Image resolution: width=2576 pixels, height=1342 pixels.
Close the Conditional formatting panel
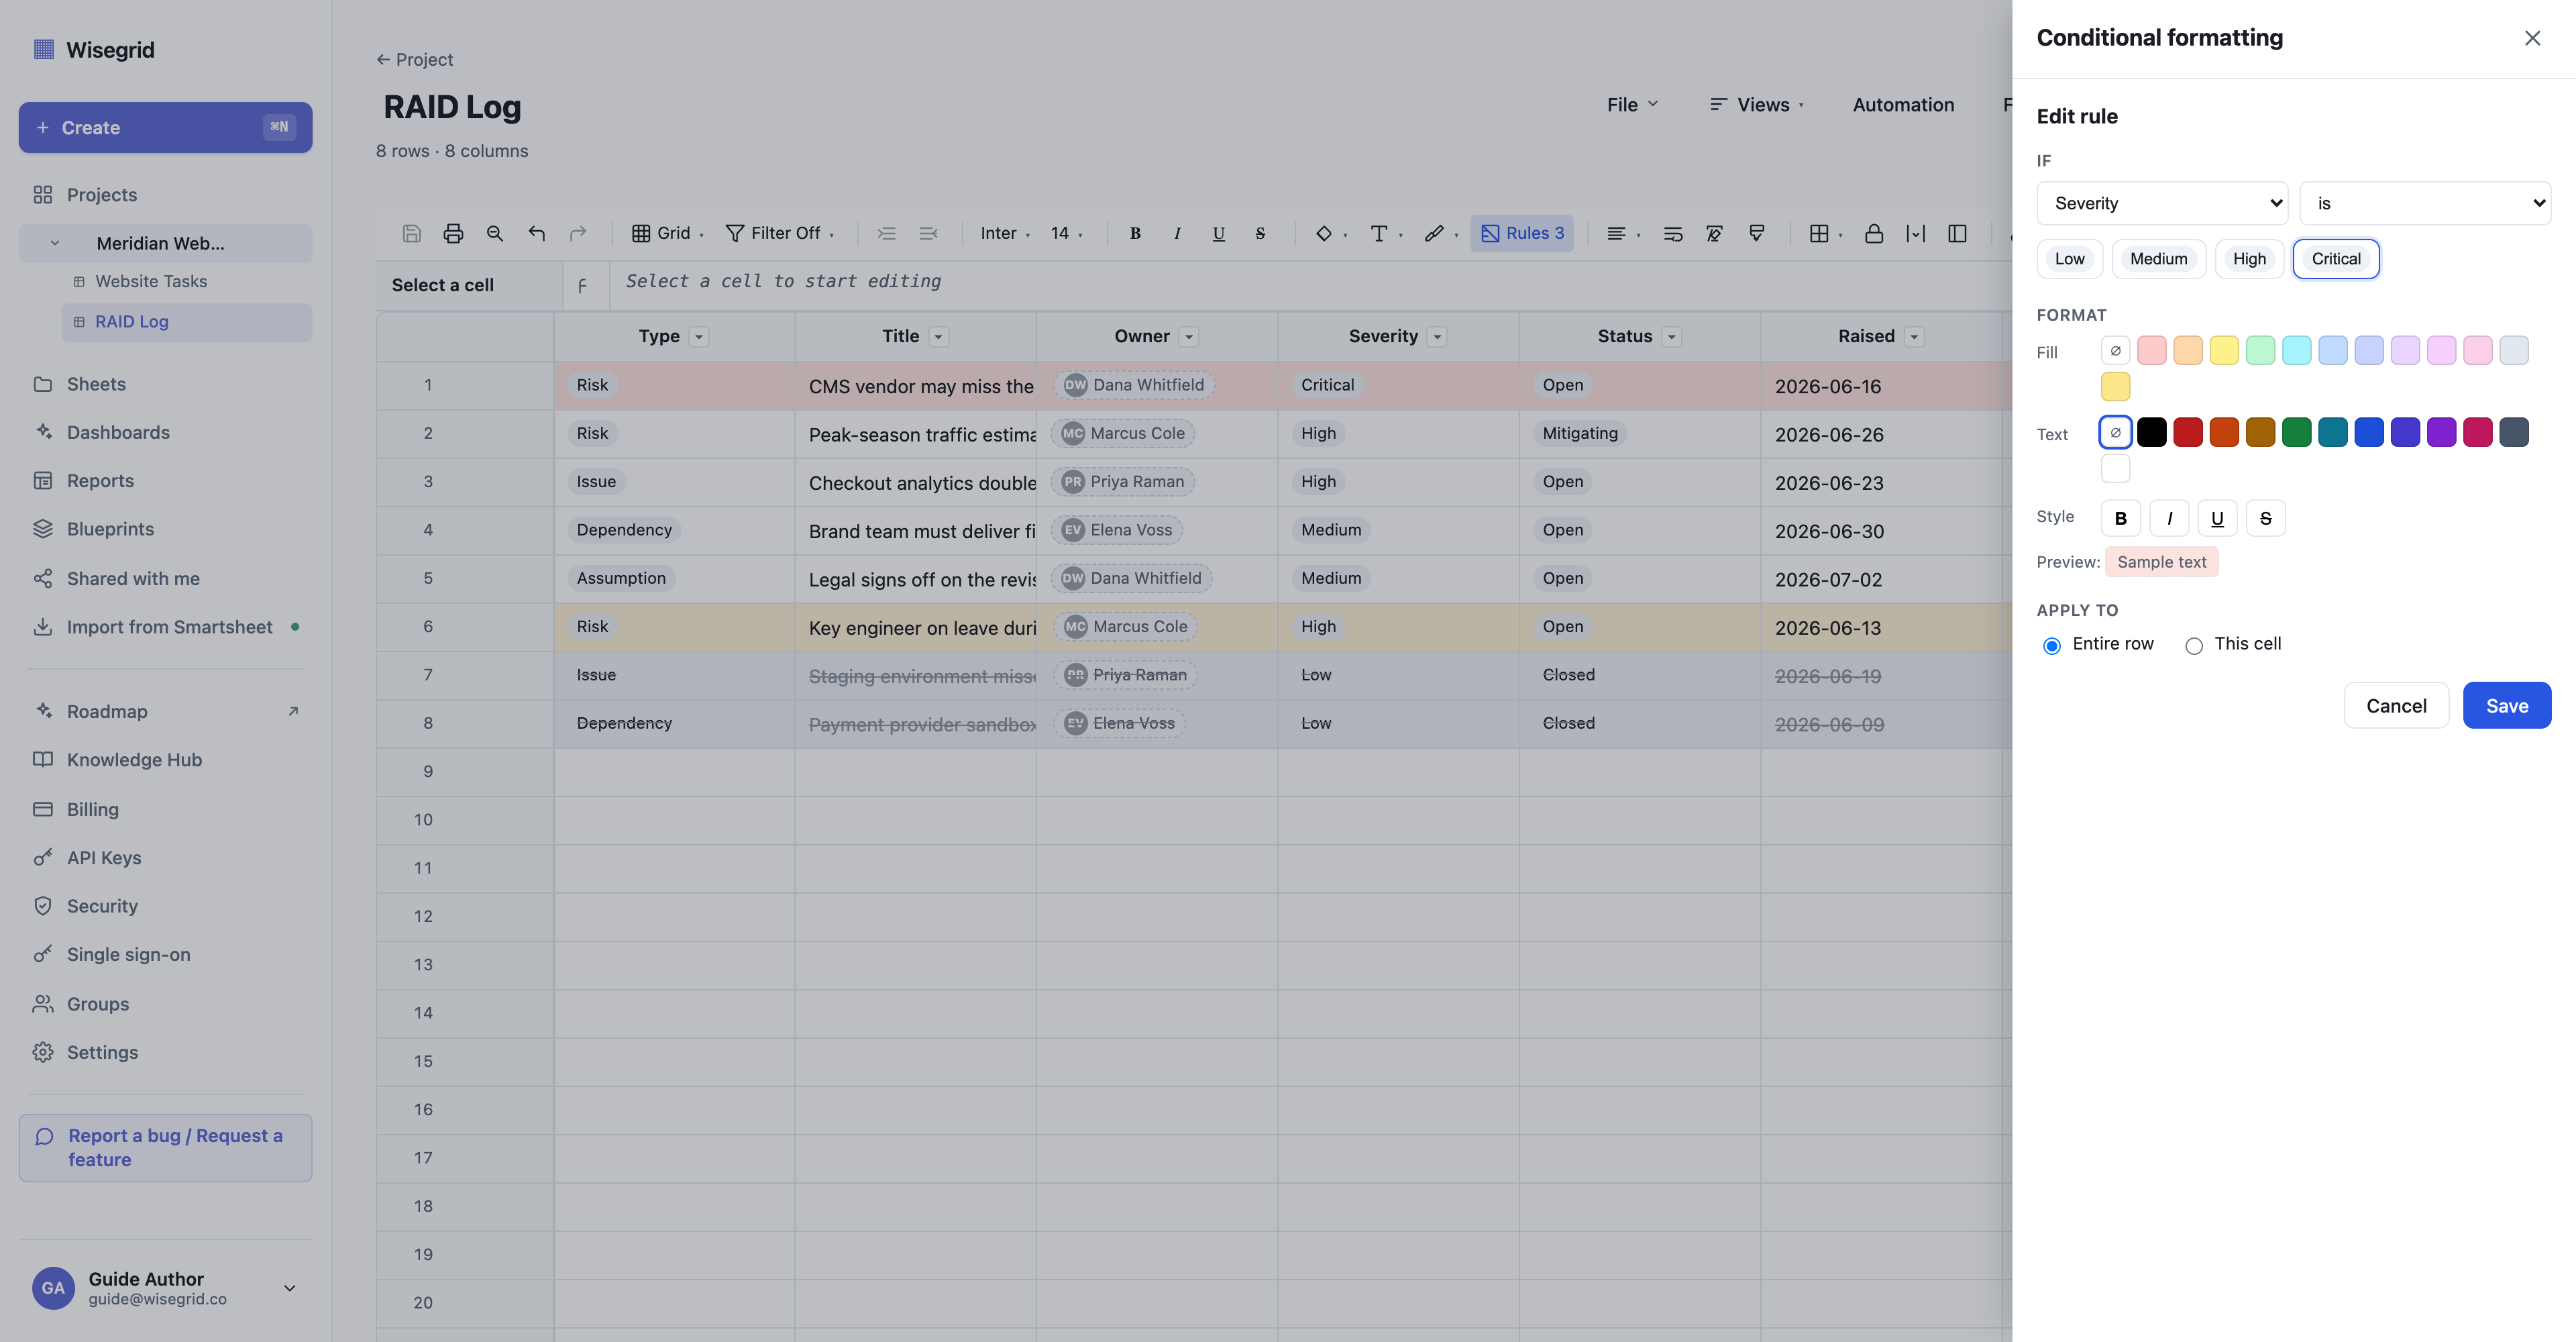pos(2531,38)
